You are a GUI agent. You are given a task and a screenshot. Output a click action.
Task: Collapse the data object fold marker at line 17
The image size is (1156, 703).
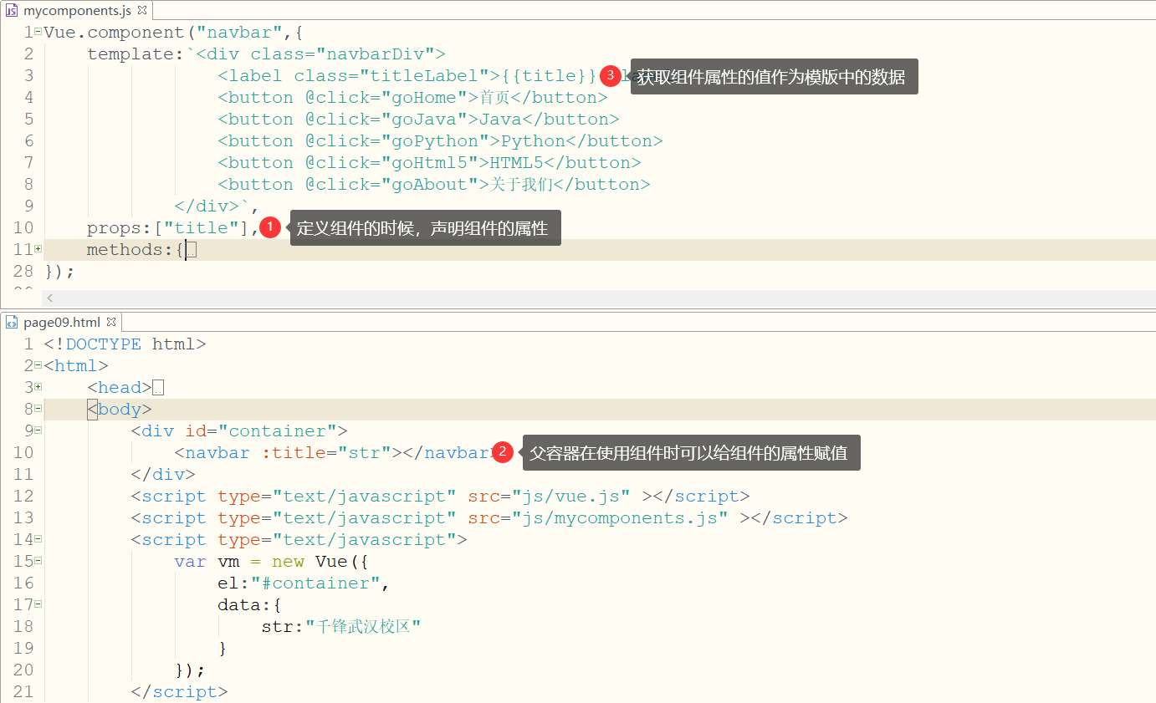[38, 604]
